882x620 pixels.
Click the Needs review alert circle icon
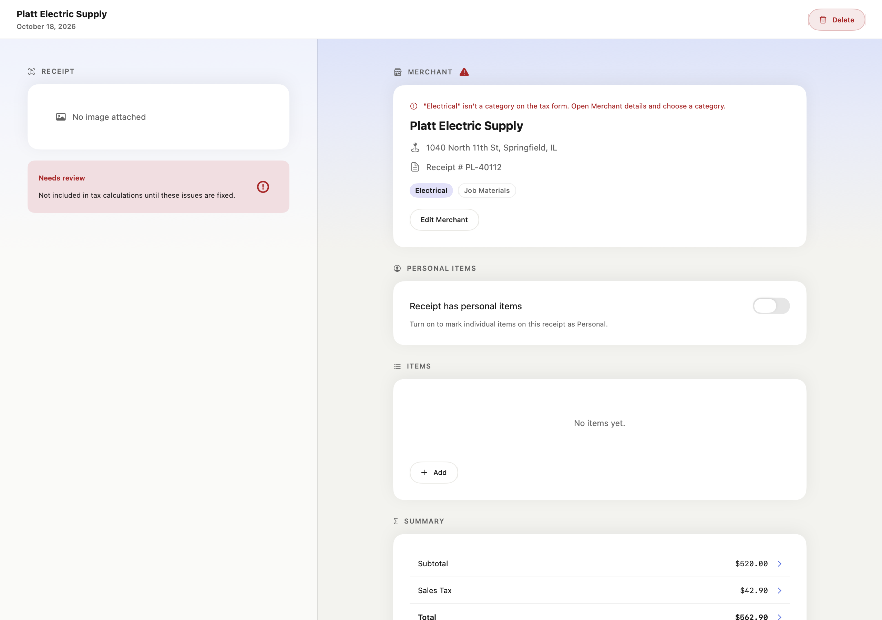pyautogui.click(x=263, y=187)
